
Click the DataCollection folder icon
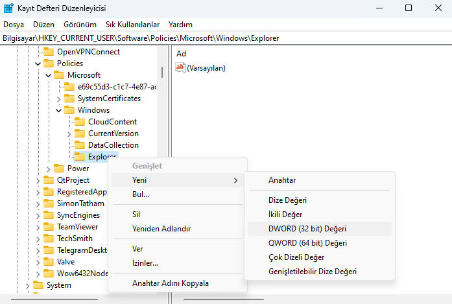coord(80,145)
